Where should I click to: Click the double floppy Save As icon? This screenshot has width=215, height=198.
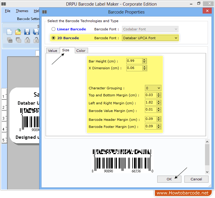pos(36,32)
